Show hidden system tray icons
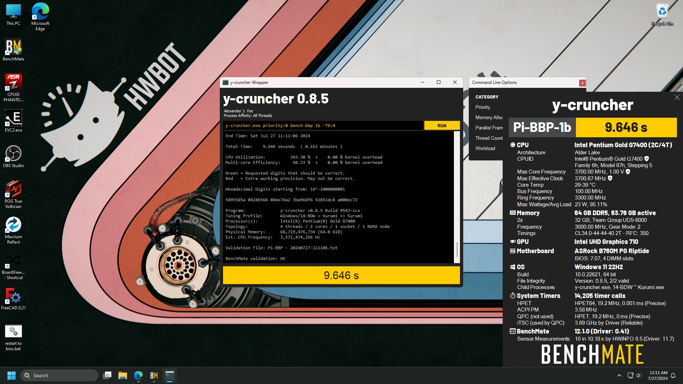Viewport: 683px width, 384px height. [619, 375]
